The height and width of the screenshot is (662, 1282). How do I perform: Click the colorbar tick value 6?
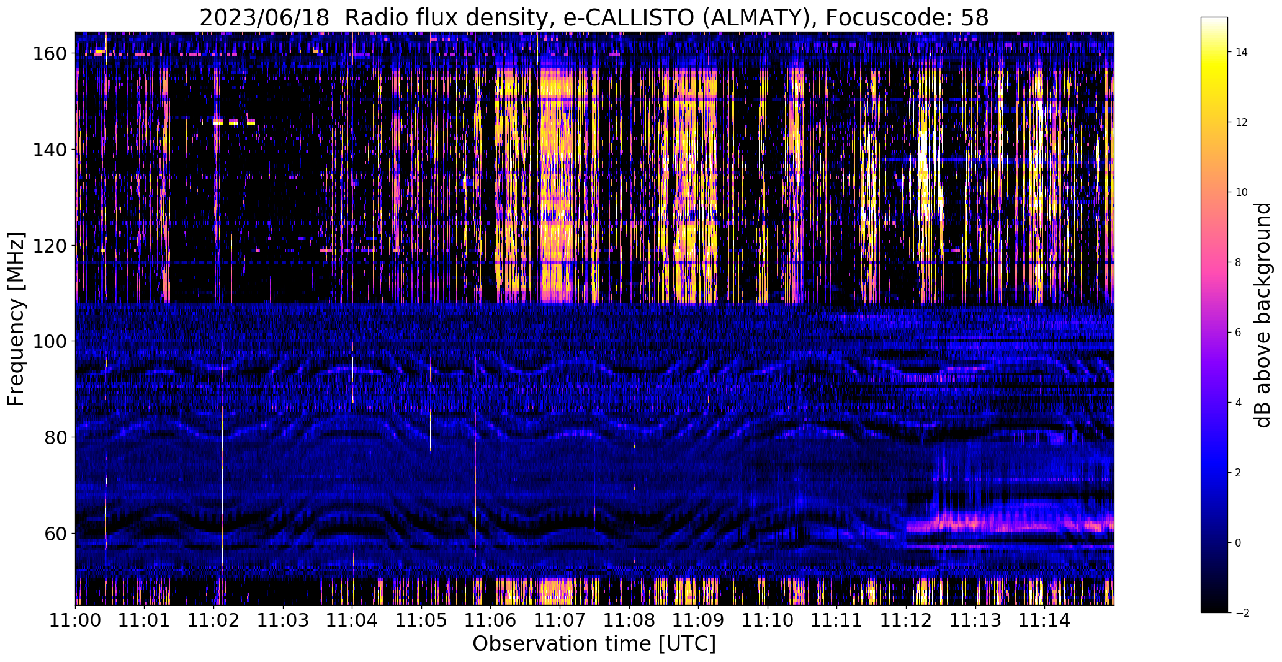[x=1239, y=333]
